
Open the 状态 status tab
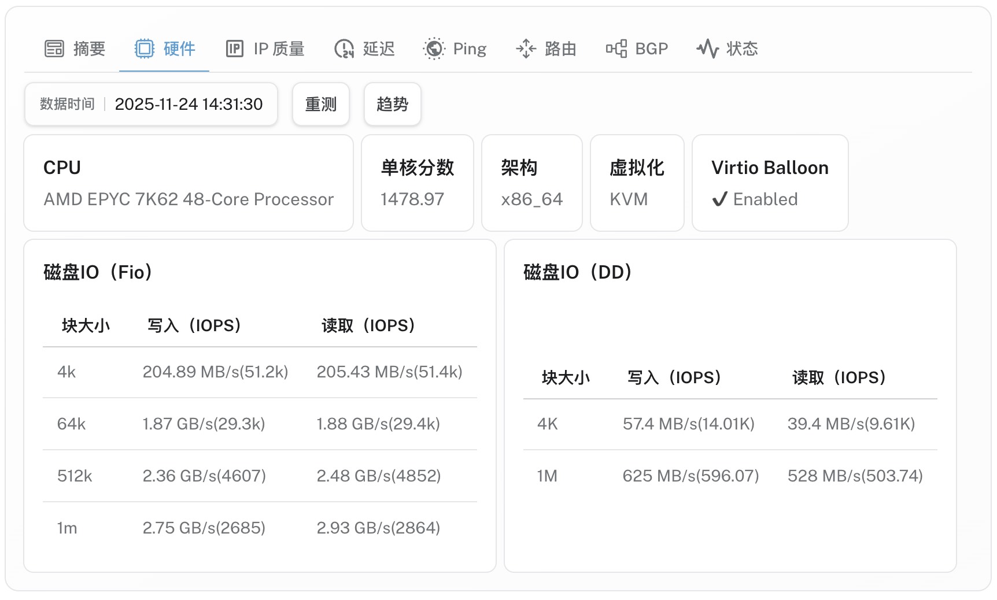pyautogui.click(x=741, y=49)
